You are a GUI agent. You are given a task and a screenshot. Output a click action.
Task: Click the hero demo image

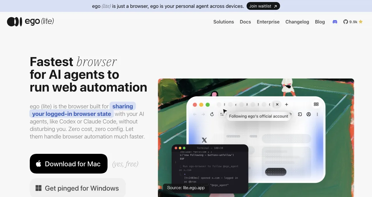click(x=256, y=138)
